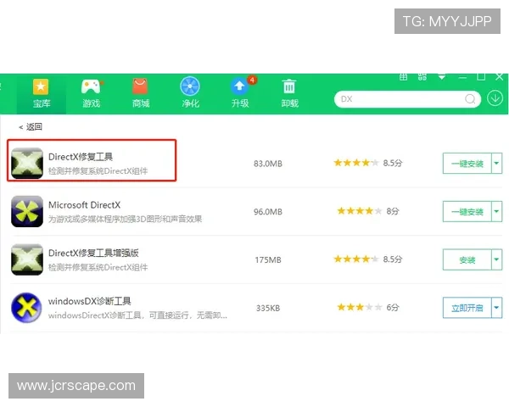Click the red 4 upgrade badge
The width and height of the screenshot is (509, 407).
point(252,81)
